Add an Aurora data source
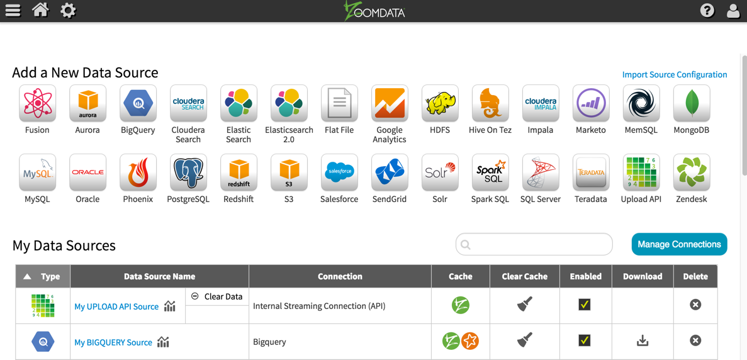 87,103
